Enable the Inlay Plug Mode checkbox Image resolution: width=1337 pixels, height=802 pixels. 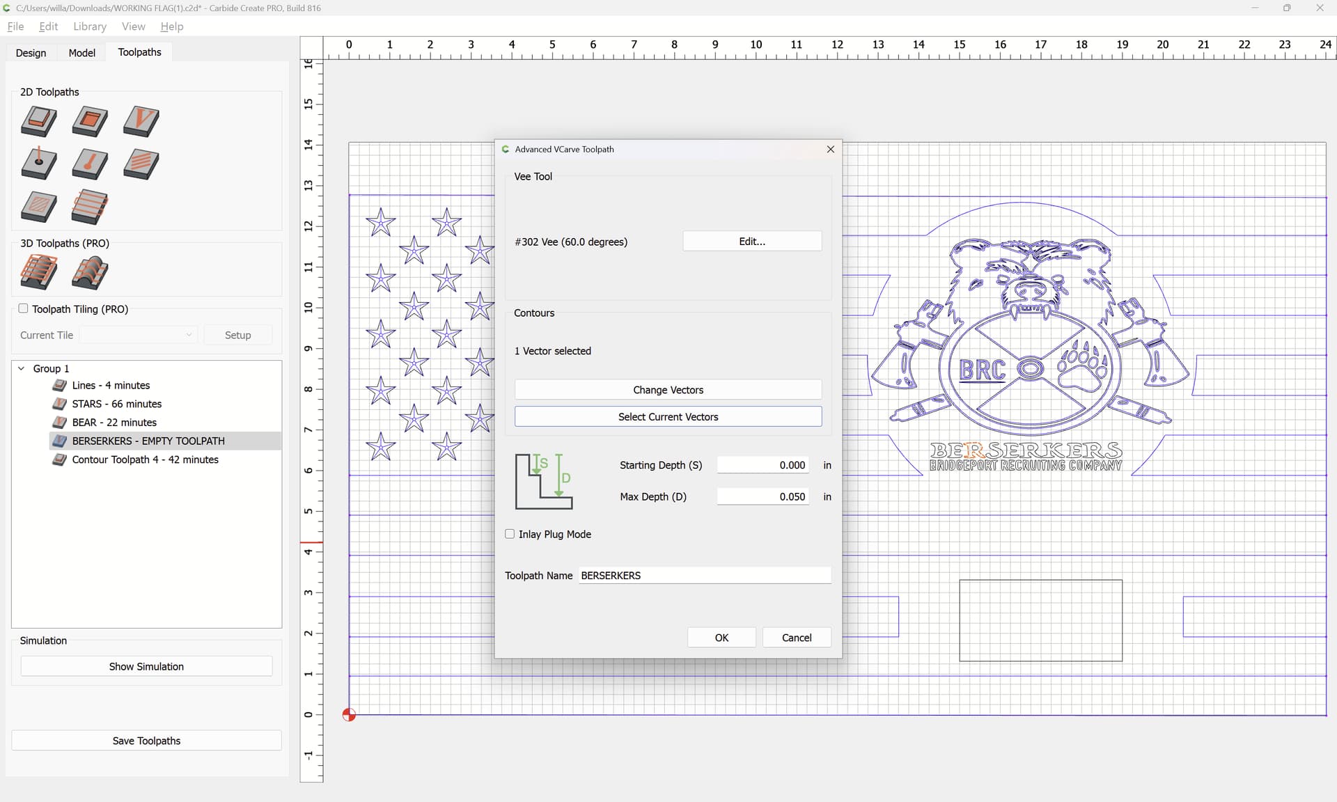[510, 534]
